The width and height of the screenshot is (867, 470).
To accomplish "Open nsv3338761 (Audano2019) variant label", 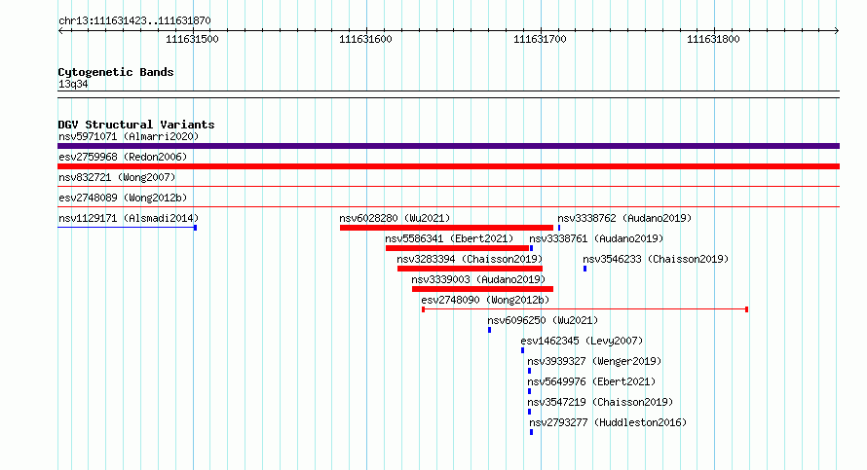I will tap(596, 238).
